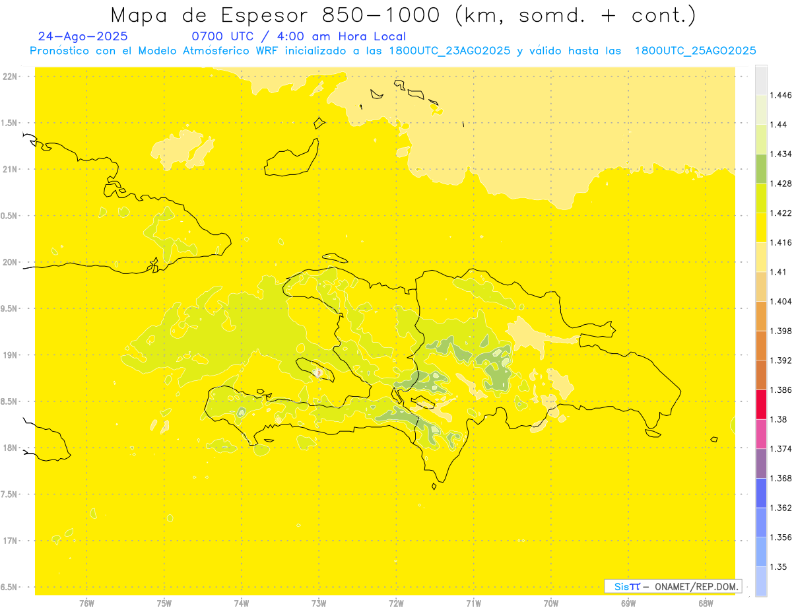Click the 'Sistt - ONAMET/REP.DOM.' credit box

point(673,586)
